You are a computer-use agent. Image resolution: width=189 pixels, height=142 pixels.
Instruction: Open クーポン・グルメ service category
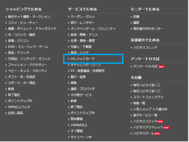pyautogui.click(x=82, y=17)
